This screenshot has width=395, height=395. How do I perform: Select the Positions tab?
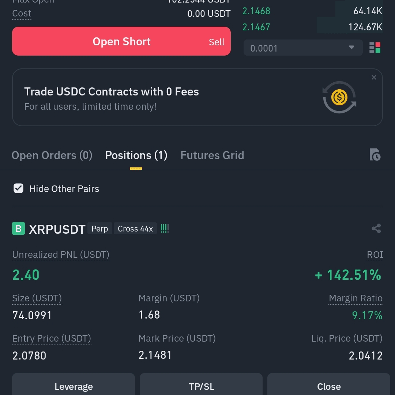[136, 155]
